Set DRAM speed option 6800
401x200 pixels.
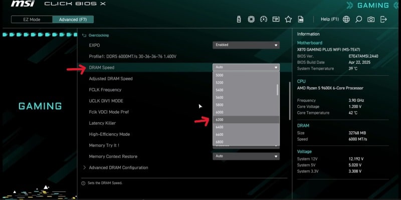tap(246, 142)
